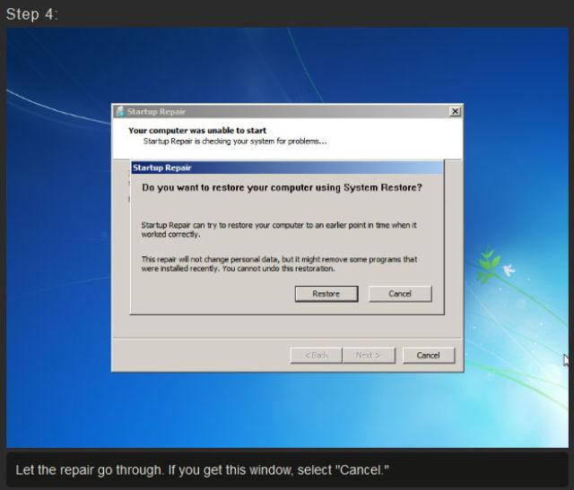The image size is (574, 490).
Task: Select the blue inner Startup Repair dialog title bar
Action: (287, 168)
